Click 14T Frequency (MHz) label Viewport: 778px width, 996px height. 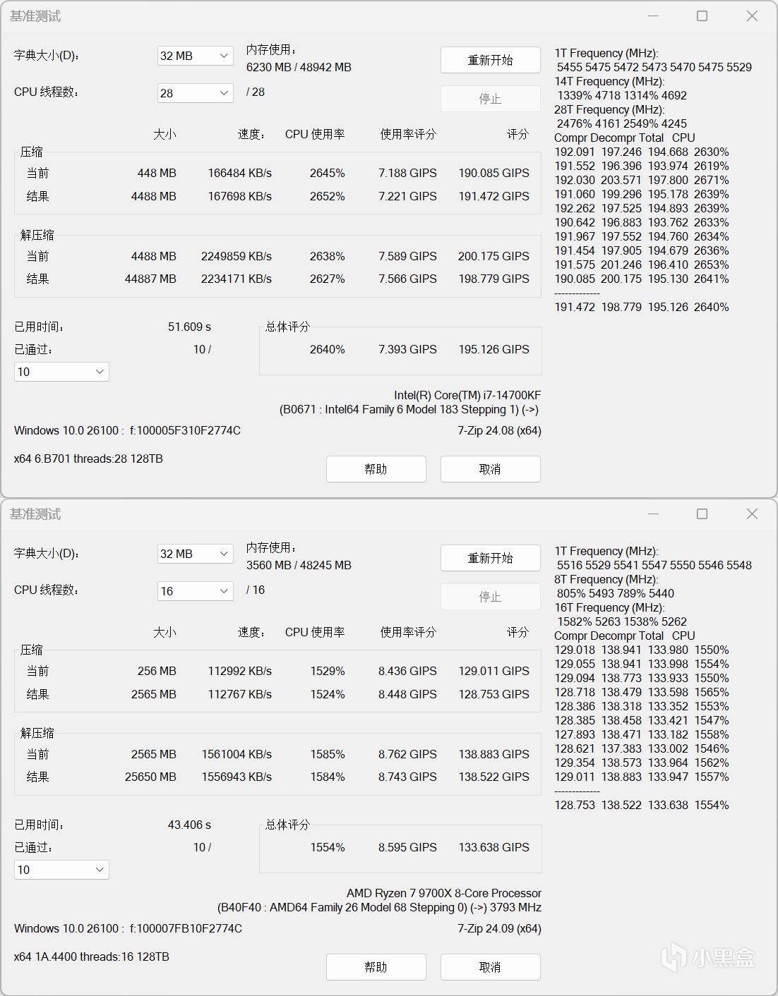(x=609, y=81)
